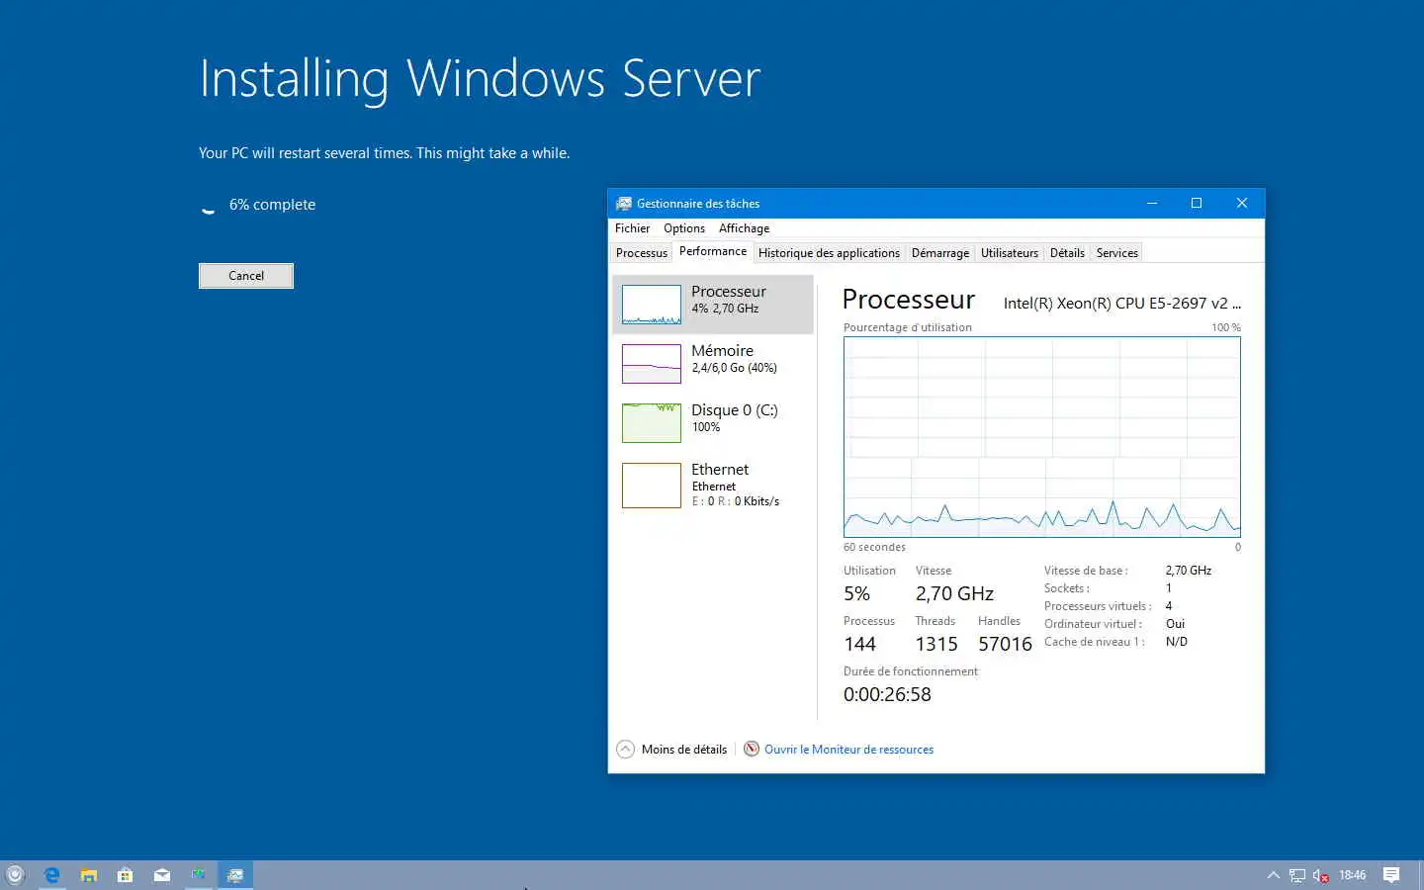Cancel the Windows Server installation
Image resolution: width=1424 pixels, height=890 pixels.
pos(246,276)
